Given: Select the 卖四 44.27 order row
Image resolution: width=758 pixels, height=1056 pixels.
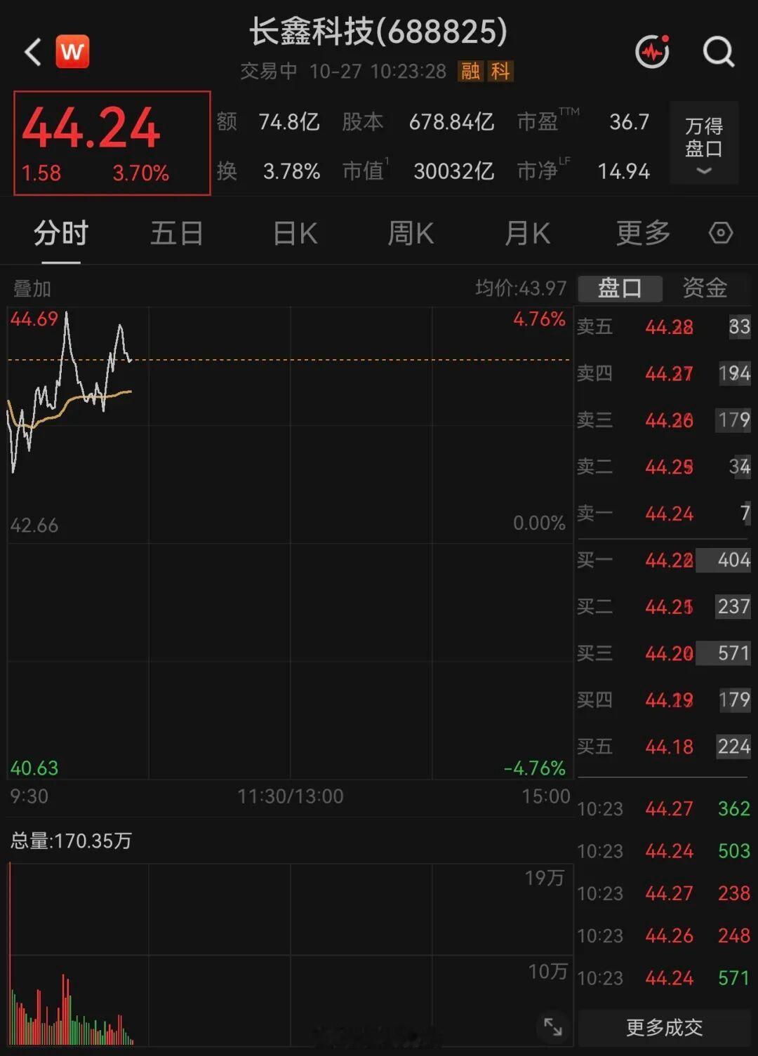Looking at the screenshot, I should coord(664,373).
